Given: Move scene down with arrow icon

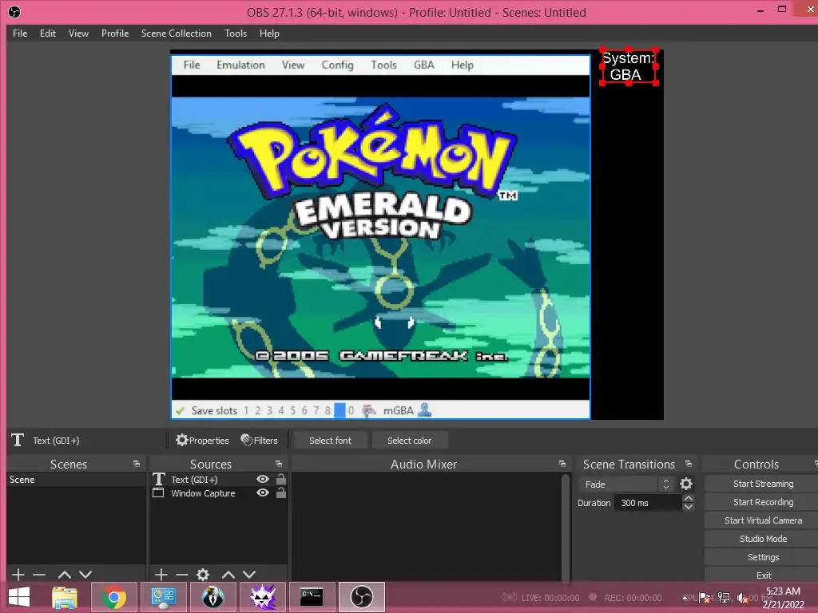Looking at the screenshot, I should pyautogui.click(x=85, y=575).
